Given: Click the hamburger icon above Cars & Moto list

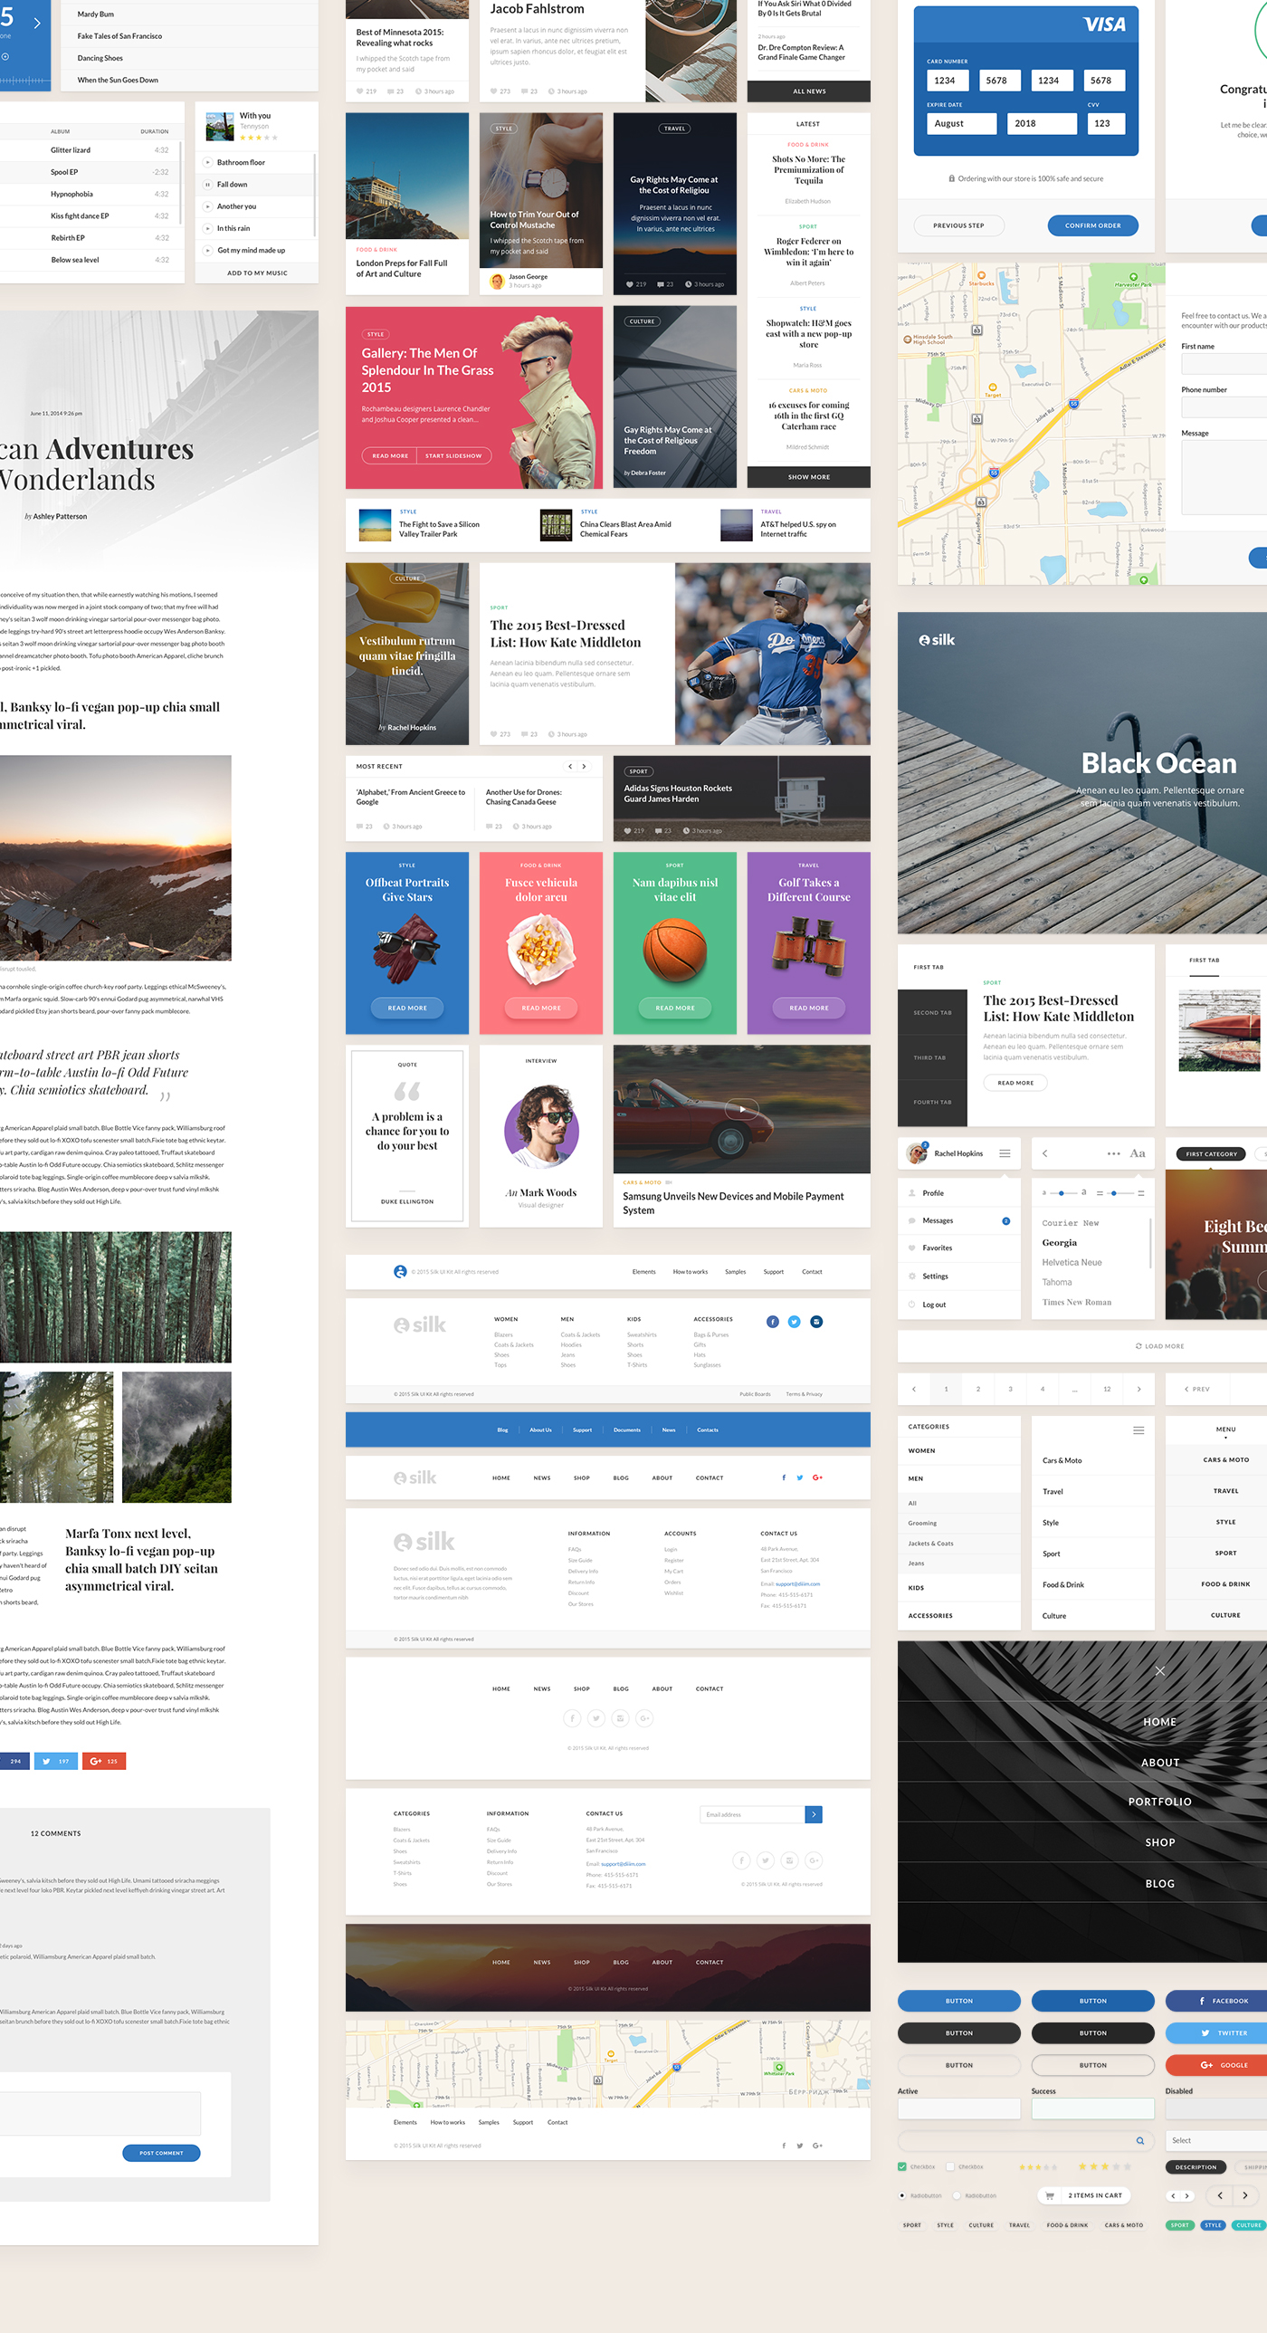Looking at the screenshot, I should (x=1138, y=1430).
